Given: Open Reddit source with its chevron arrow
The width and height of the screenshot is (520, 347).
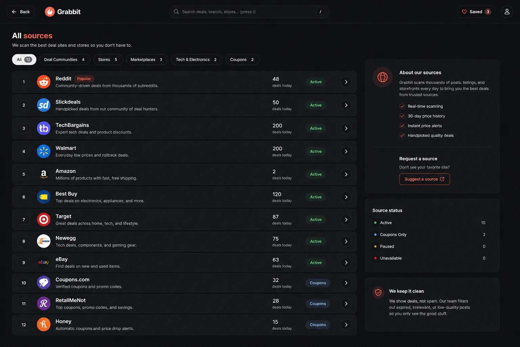Looking at the screenshot, I should coord(346,82).
